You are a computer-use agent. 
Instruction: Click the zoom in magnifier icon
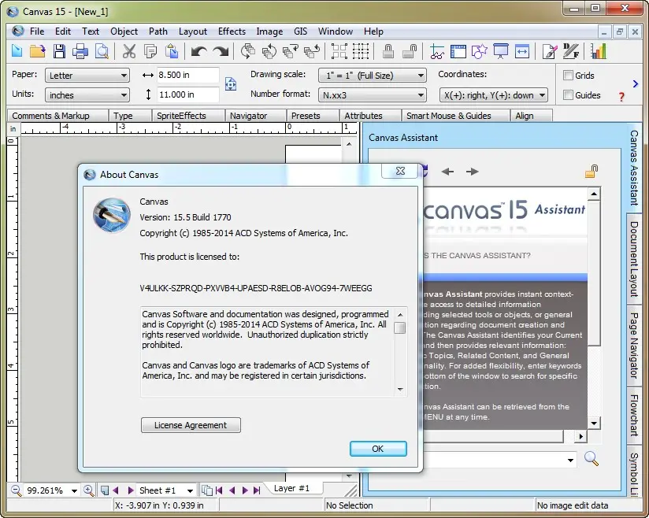click(88, 490)
